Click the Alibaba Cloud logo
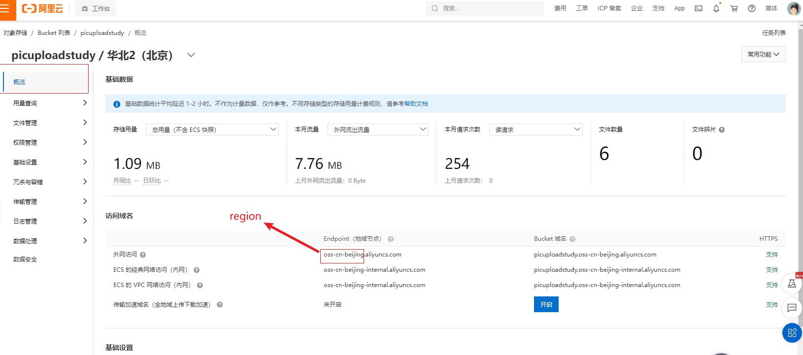This screenshot has height=355, width=803. click(42, 8)
